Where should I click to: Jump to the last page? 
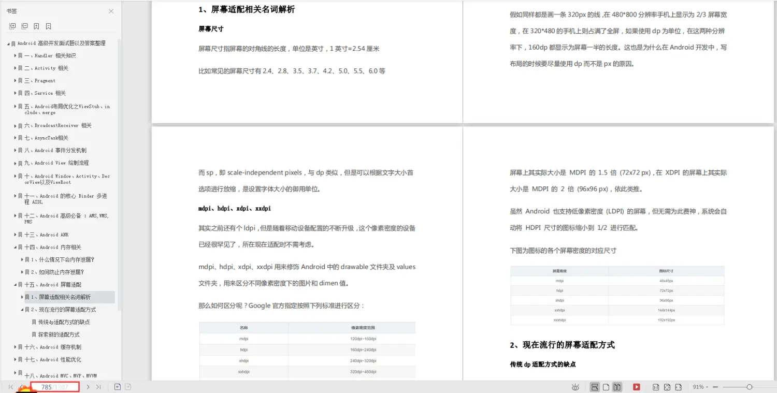98,387
